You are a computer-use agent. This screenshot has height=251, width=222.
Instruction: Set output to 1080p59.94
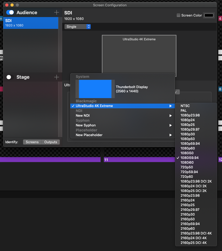click(196, 143)
